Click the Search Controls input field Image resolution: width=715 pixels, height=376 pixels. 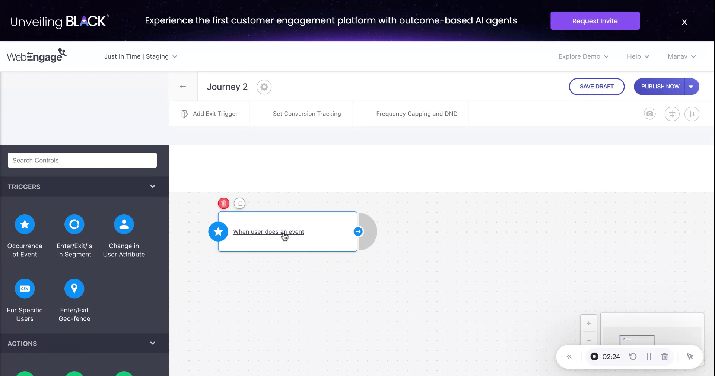(x=82, y=161)
